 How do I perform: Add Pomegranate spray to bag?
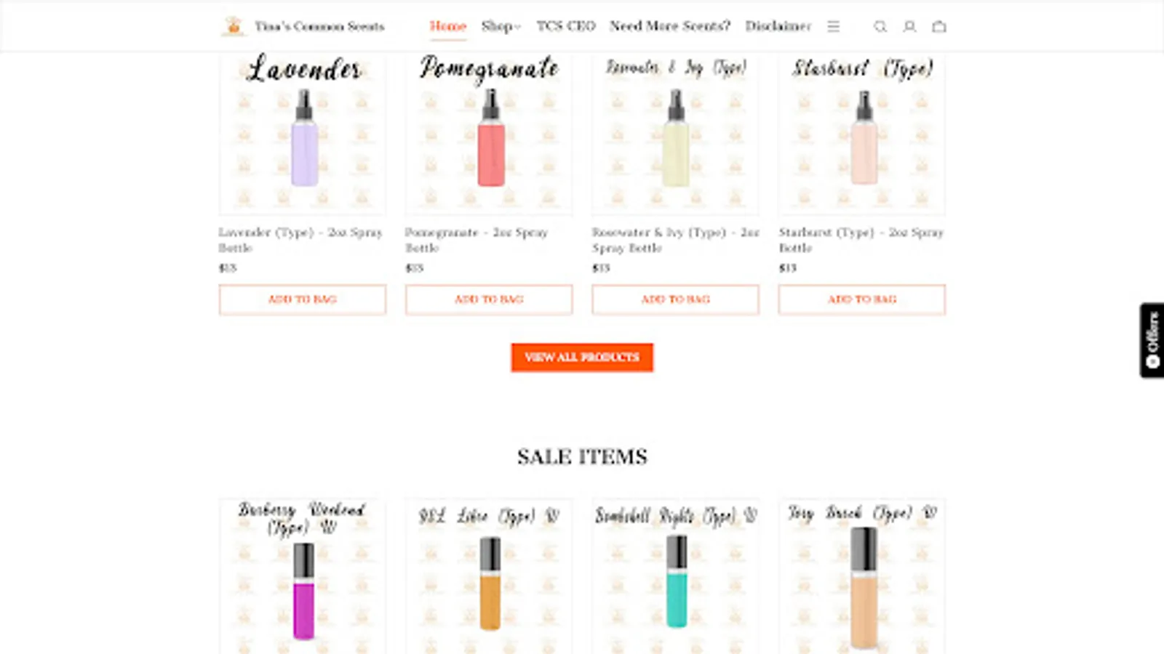pyautogui.click(x=489, y=299)
